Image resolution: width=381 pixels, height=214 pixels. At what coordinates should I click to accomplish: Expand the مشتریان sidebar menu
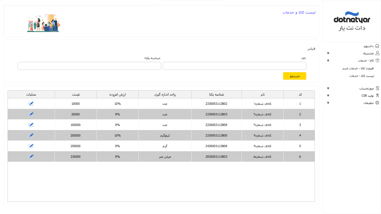pyautogui.click(x=328, y=53)
